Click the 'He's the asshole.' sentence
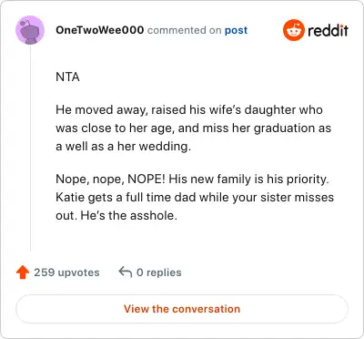 [x=129, y=215]
